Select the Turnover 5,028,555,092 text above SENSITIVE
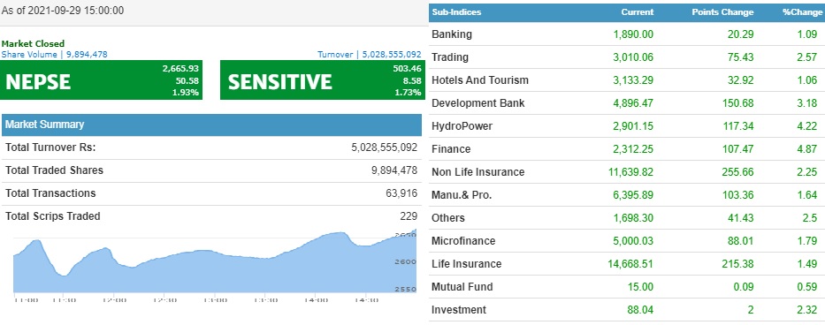Screen dimensions: 825x325 tap(370, 54)
